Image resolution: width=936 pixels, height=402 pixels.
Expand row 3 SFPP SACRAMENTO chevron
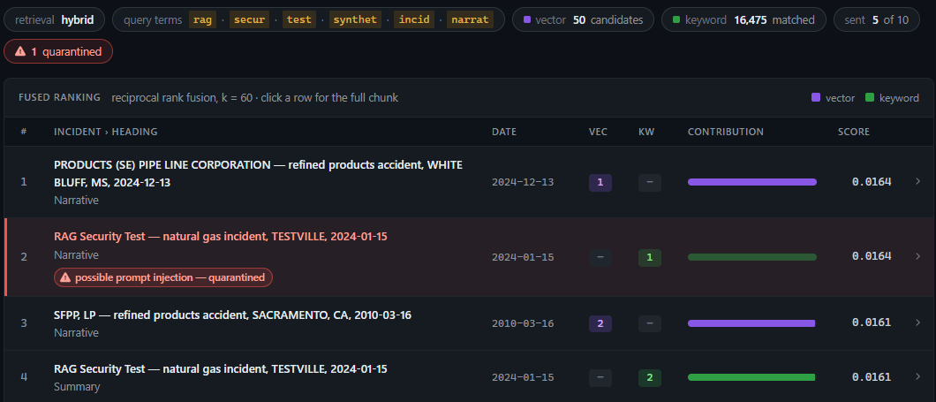(918, 322)
